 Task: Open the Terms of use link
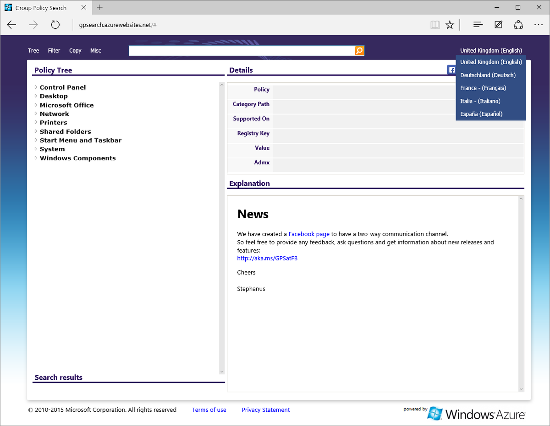click(x=209, y=410)
